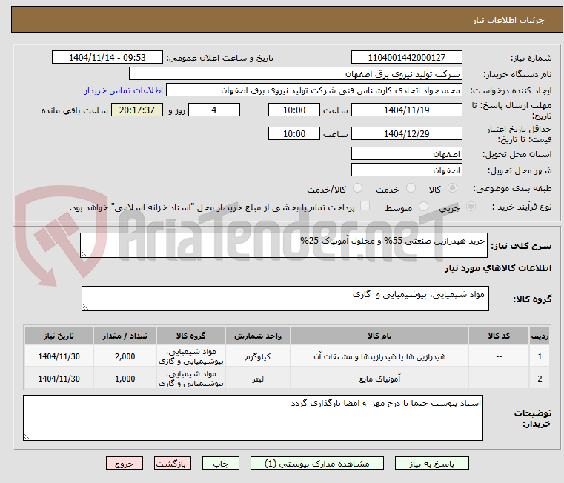Click the requester field محمدجواد اتحادی

coord(314,90)
